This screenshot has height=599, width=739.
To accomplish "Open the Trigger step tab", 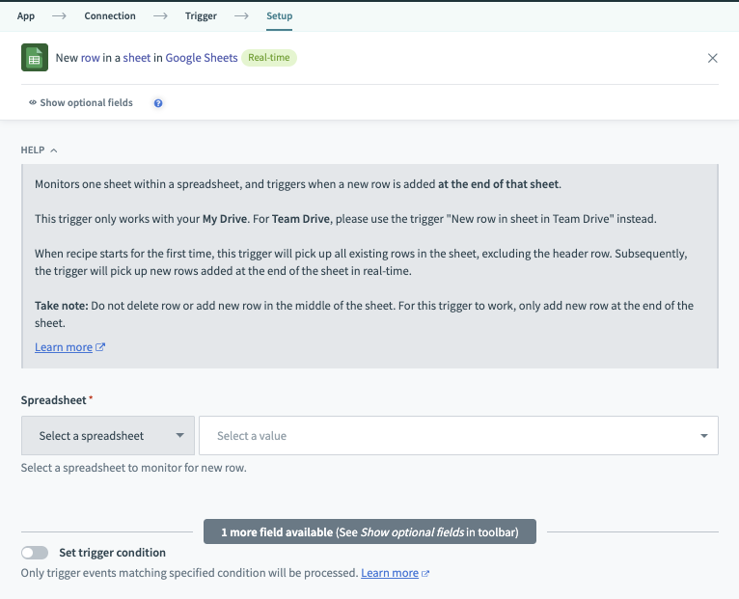I will tap(201, 16).
